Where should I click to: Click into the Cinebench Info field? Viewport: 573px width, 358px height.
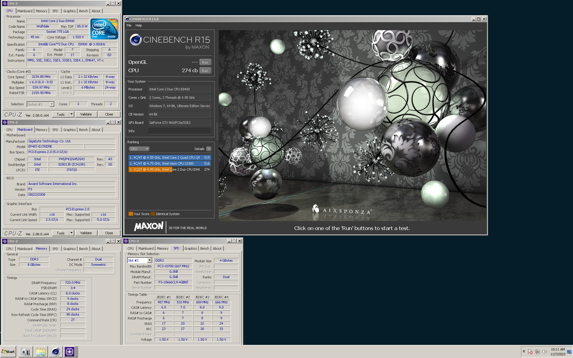[x=180, y=131]
